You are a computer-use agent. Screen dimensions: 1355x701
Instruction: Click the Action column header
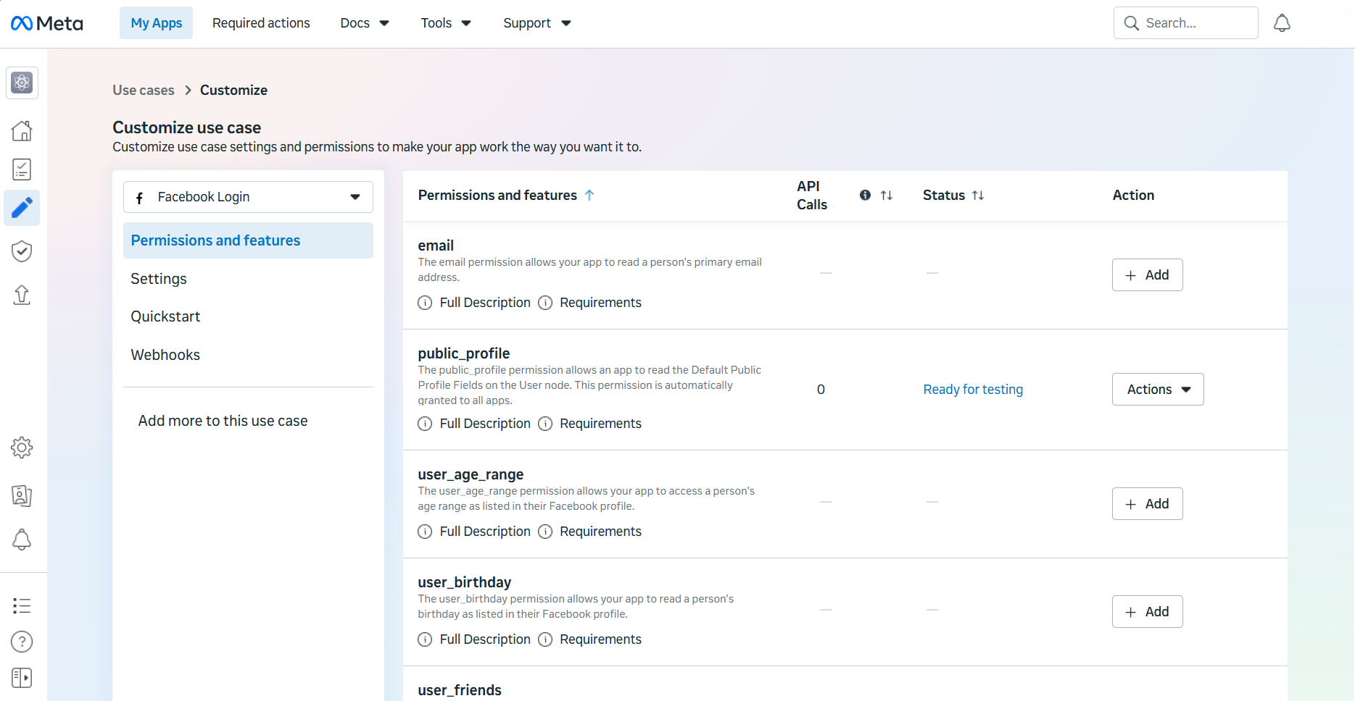click(x=1133, y=195)
